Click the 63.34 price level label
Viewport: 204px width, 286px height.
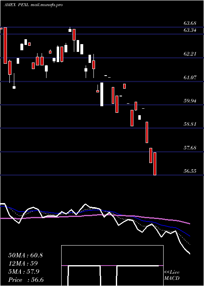click(x=190, y=30)
